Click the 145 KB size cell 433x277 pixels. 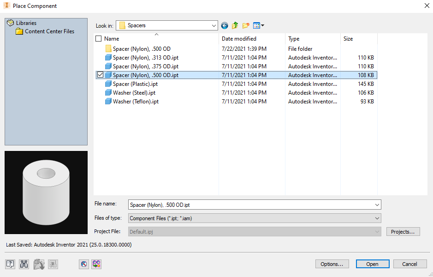pos(366,84)
